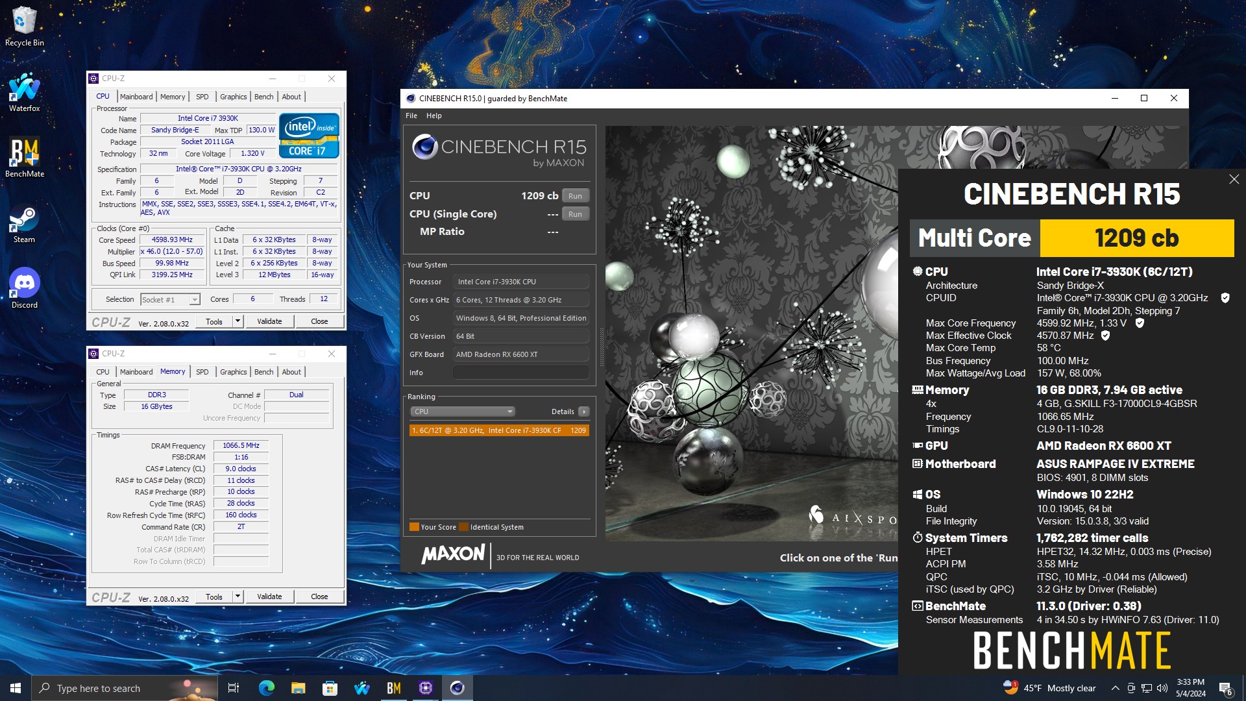Click the Motherboard icon in BenchMate panel
The width and height of the screenshot is (1246, 701).
917,463
